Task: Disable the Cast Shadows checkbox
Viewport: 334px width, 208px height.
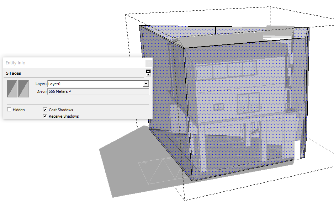Action: tap(45, 110)
